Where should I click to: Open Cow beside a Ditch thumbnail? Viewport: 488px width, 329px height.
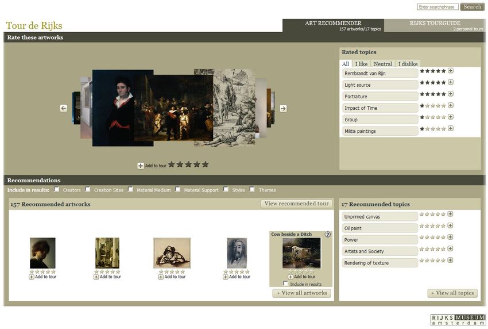tap(301, 253)
